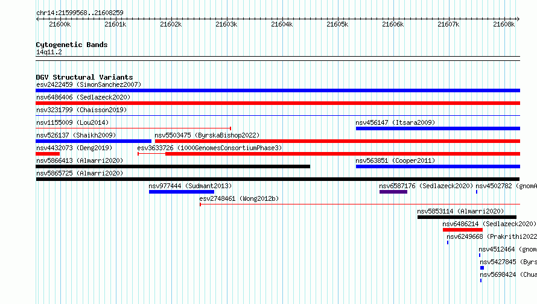
Task: Open nsv6486214 (Sedlazeck2020) label
Action: click(489, 224)
